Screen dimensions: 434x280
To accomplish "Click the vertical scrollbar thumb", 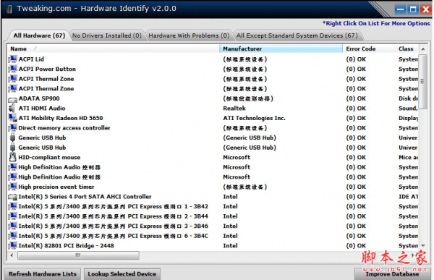I will [422, 82].
